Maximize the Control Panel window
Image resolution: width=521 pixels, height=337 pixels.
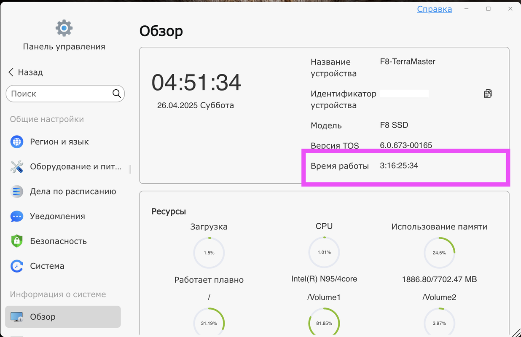[488, 9]
